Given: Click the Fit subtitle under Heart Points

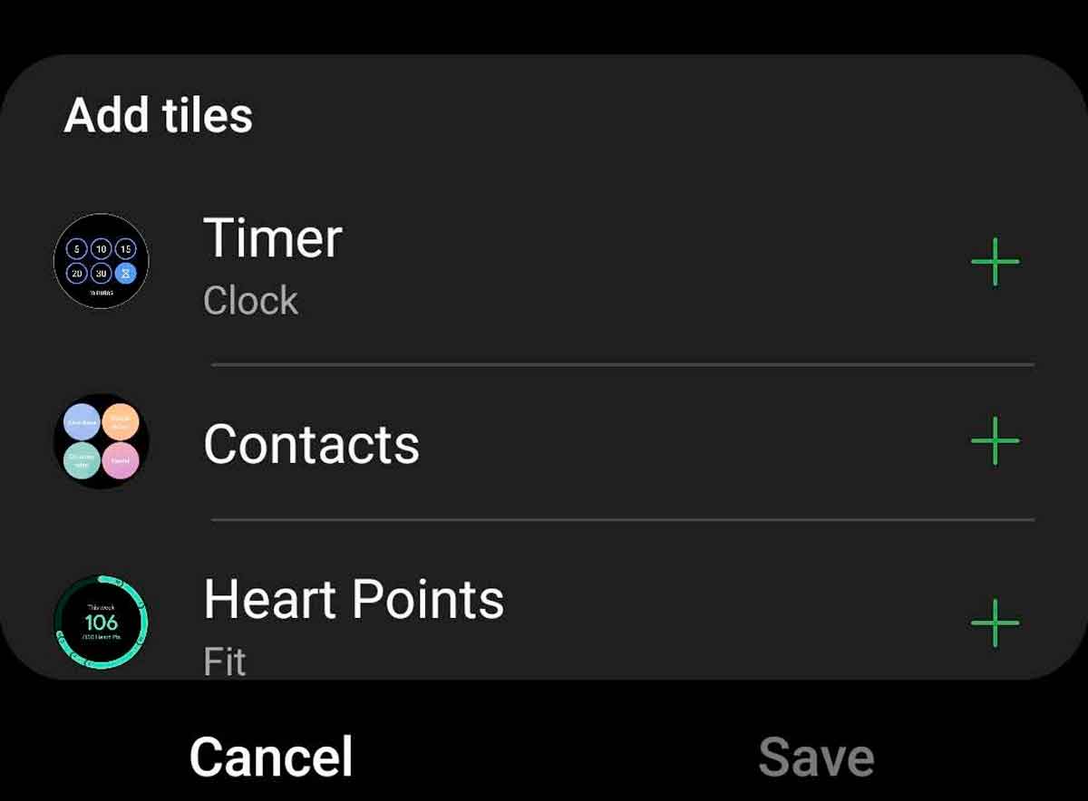Looking at the screenshot, I should pos(224,661).
